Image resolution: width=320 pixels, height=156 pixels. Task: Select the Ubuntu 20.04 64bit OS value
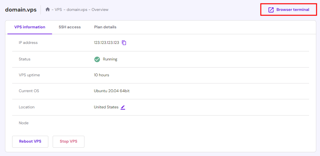click(x=112, y=91)
